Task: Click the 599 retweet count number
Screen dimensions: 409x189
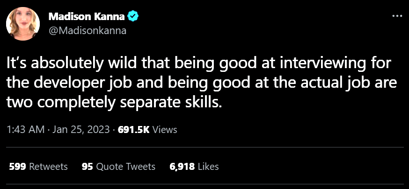Action: tap(17, 166)
